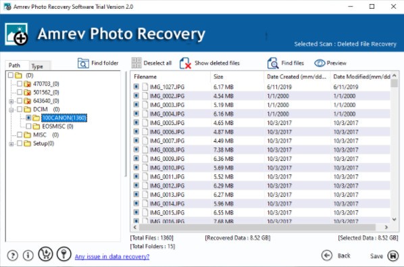This screenshot has height=267, width=404.
Task: Click the key registration icon
Action: (x=64, y=254)
